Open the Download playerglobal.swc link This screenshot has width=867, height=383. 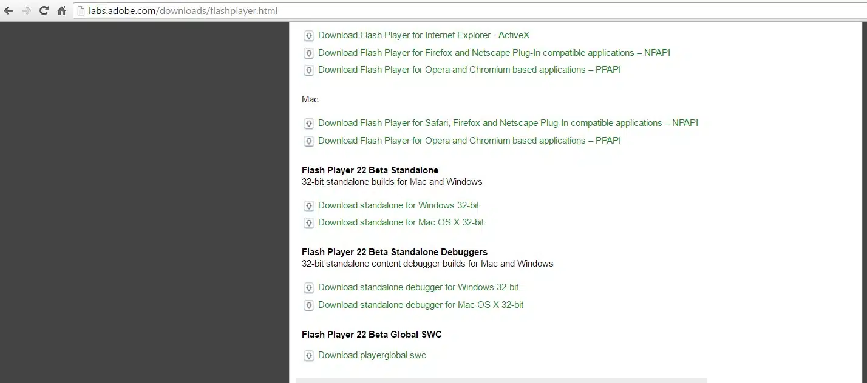(x=372, y=355)
